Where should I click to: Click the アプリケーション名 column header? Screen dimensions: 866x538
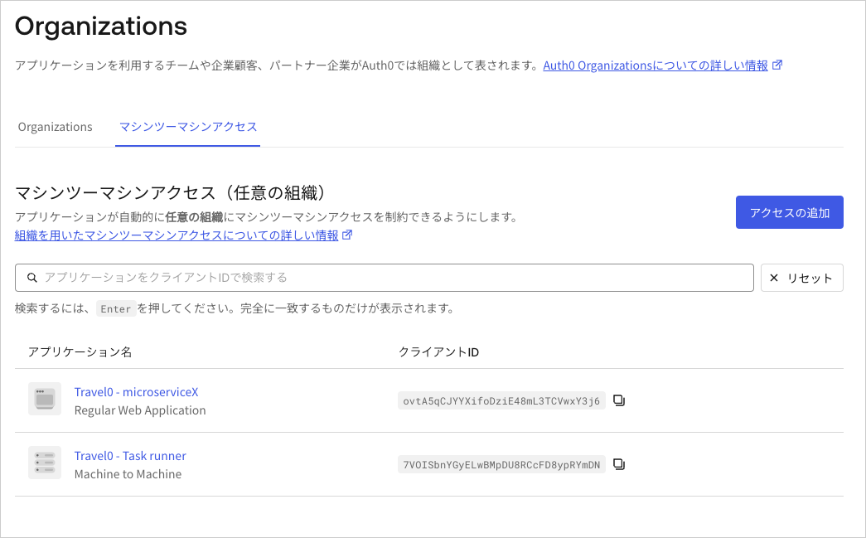click(x=80, y=351)
